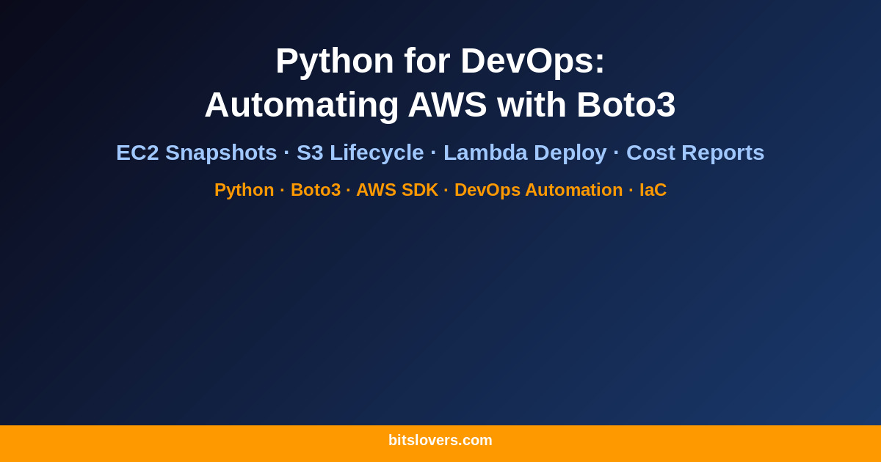Click the blue topics row heading
The image size is (881, 462).
(x=440, y=153)
